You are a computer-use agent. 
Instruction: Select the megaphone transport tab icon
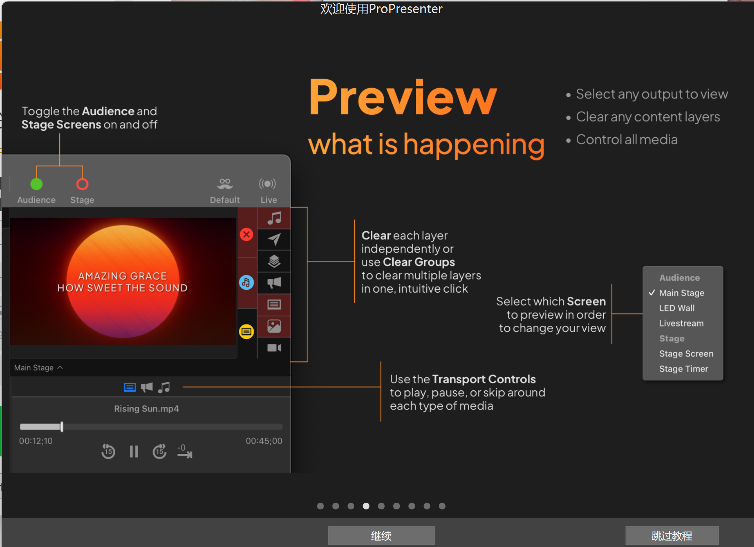click(147, 387)
